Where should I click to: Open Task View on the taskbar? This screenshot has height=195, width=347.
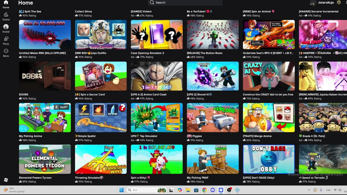tap(171, 190)
